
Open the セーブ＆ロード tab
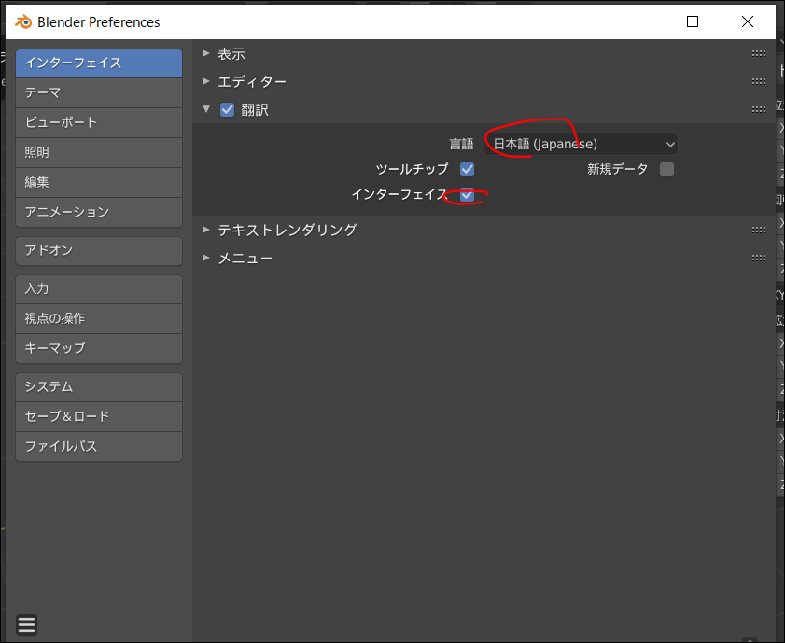(99, 417)
